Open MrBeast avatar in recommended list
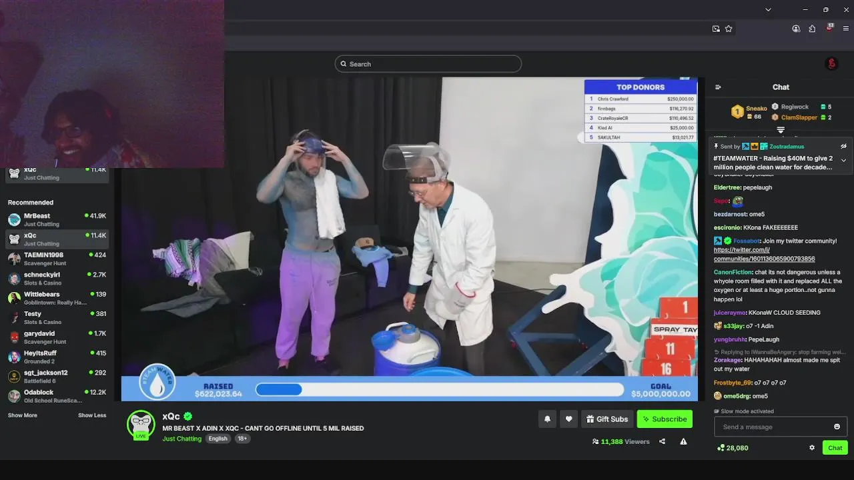This screenshot has width=854, height=480. click(14, 219)
